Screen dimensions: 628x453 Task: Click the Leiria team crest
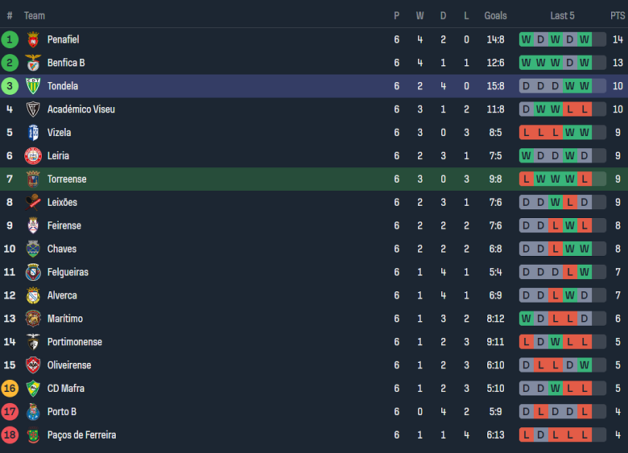33,156
